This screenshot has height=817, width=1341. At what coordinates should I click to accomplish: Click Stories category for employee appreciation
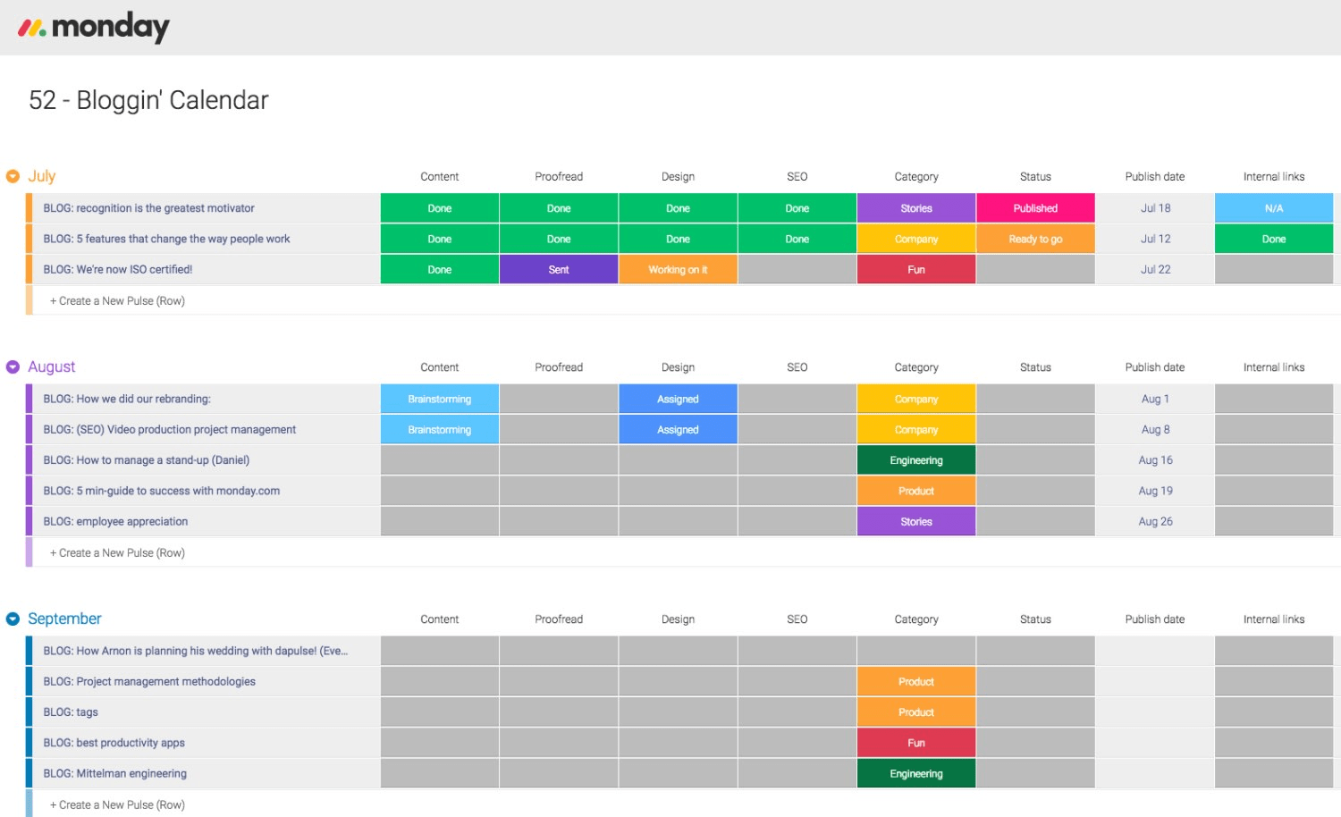pos(916,521)
